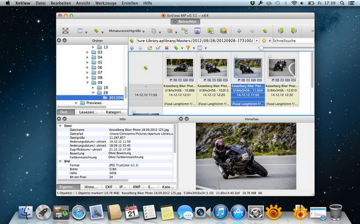
Task: Open the Werkzeuge menu
Action: (x=106, y=3)
